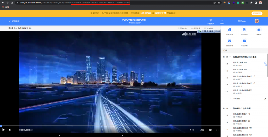Bookmark this page with the star icon
Screen dimensions: 268x137
pyautogui.click(x=219, y=3)
